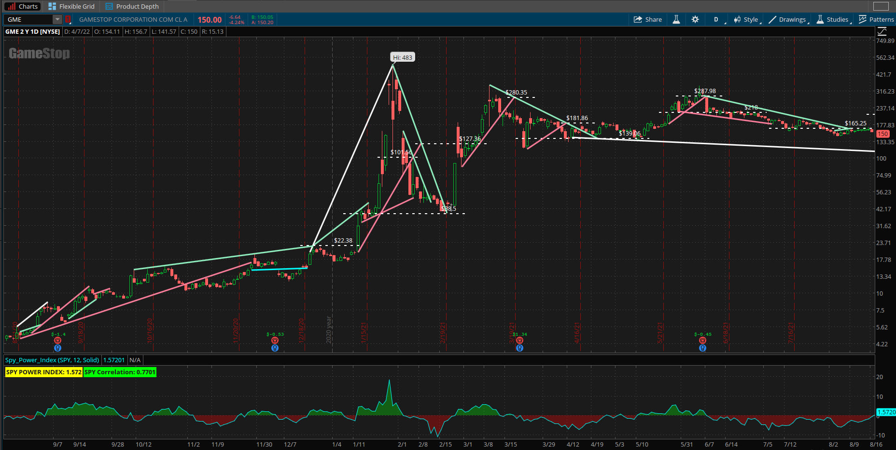Click the $127.36 price level label
896x450 pixels.
point(470,138)
